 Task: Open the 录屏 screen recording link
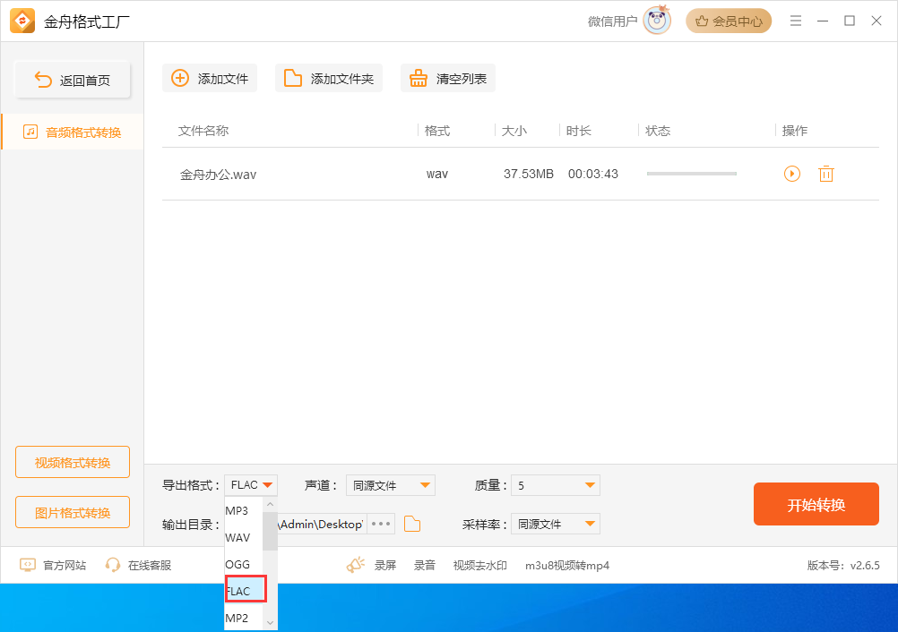[385, 565]
